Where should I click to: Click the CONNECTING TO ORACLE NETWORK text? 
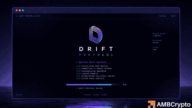(x=97, y=69)
